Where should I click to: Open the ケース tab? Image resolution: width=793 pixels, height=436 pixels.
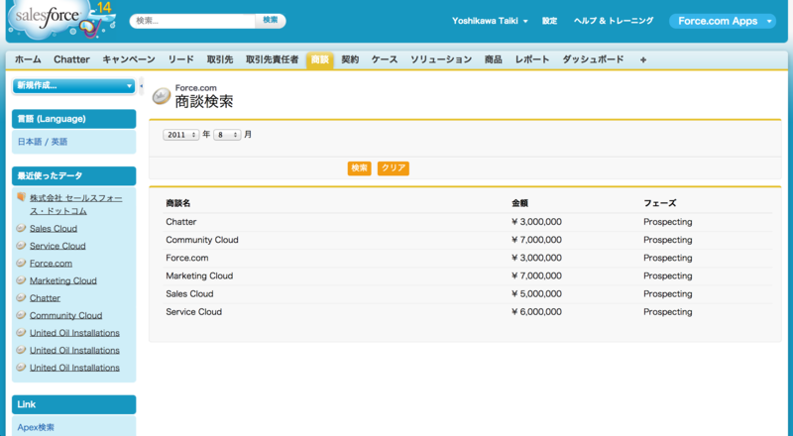click(x=385, y=59)
